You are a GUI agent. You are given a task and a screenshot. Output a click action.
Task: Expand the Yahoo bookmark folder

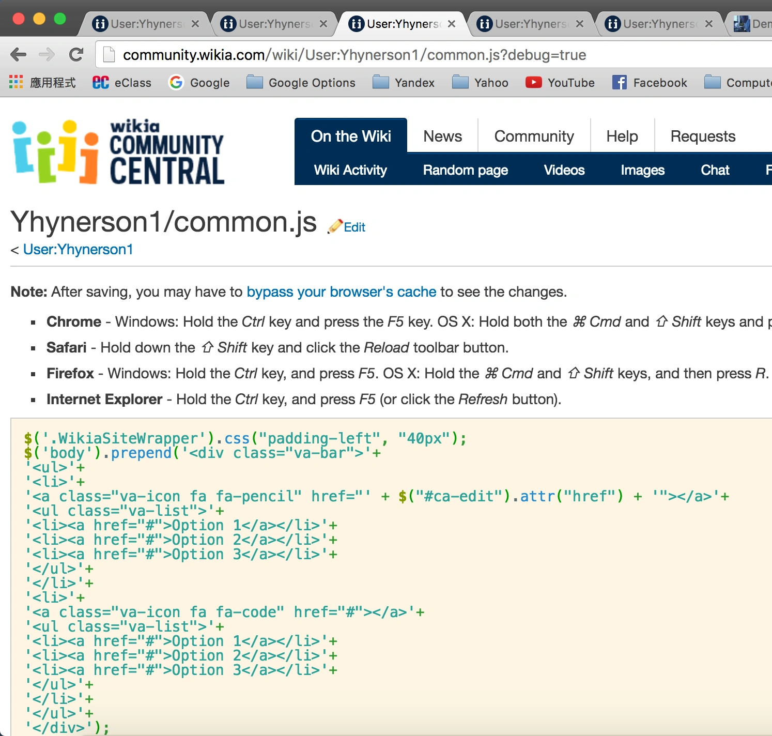pyautogui.click(x=480, y=83)
